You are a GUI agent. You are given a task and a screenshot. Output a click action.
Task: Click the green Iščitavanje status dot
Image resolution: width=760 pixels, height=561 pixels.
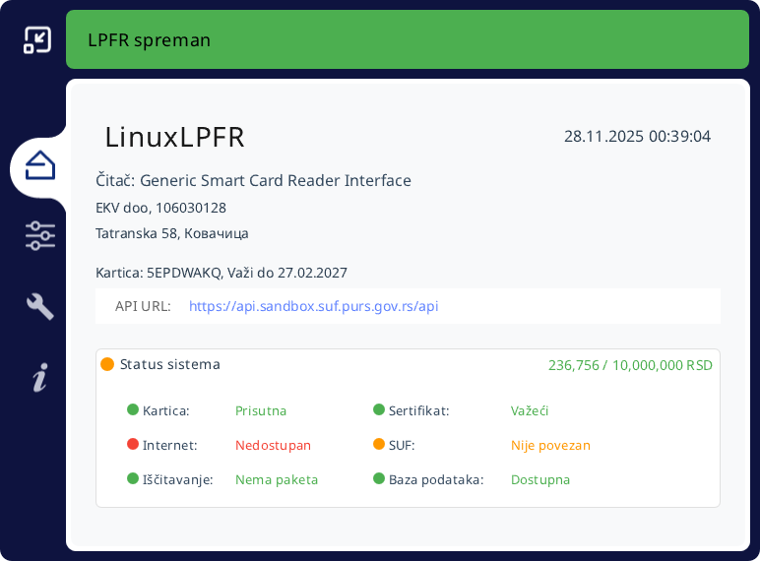tap(133, 479)
